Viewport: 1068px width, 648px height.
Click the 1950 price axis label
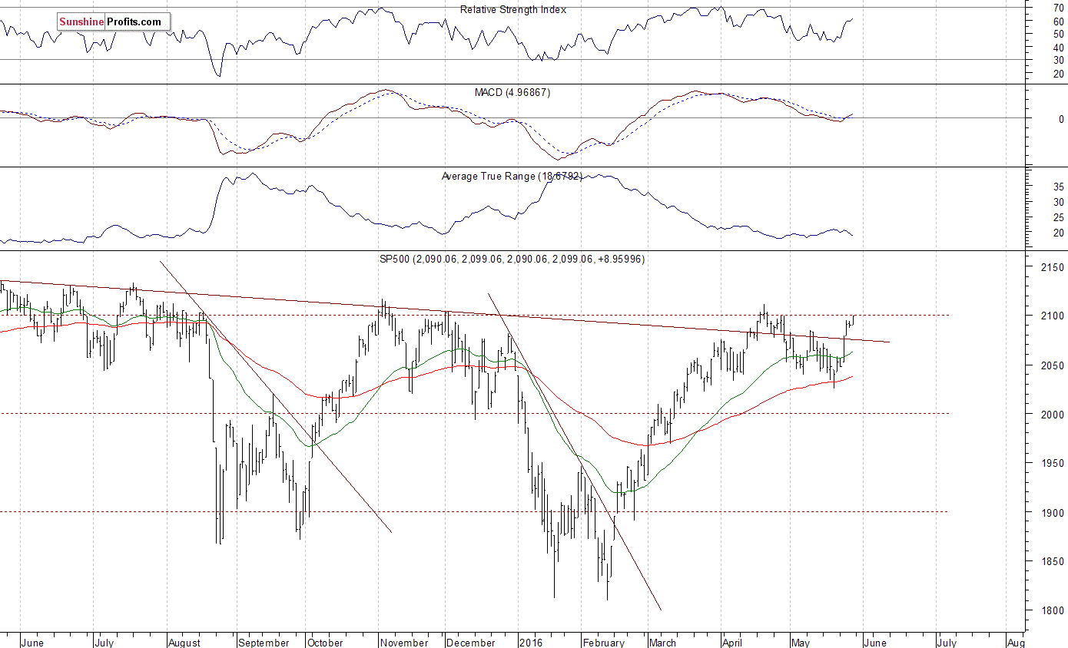pyautogui.click(x=1052, y=463)
